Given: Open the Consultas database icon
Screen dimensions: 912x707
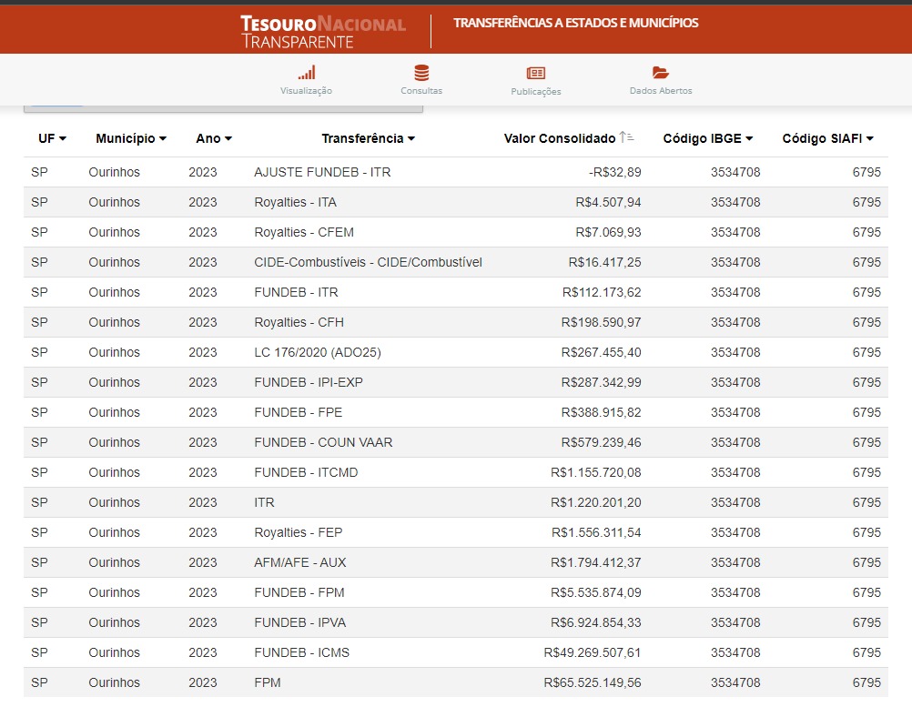Looking at the screenshot, I should pos(421,73).
